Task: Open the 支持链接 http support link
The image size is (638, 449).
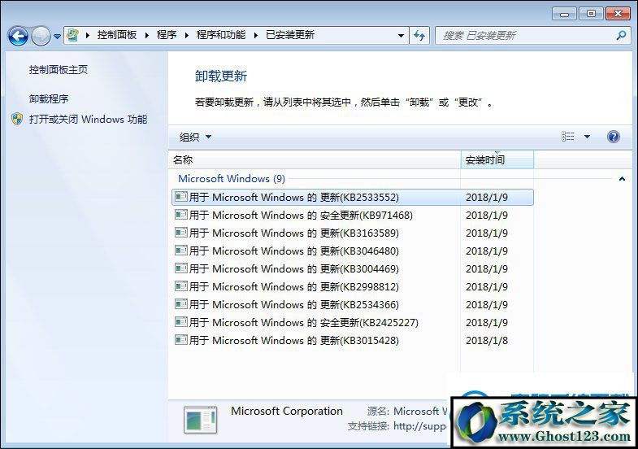Action: tap(420, 426)
